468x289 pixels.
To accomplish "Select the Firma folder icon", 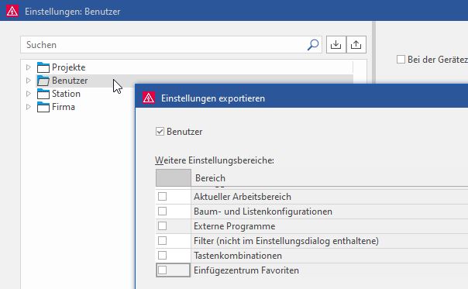I will coord(43,107).
